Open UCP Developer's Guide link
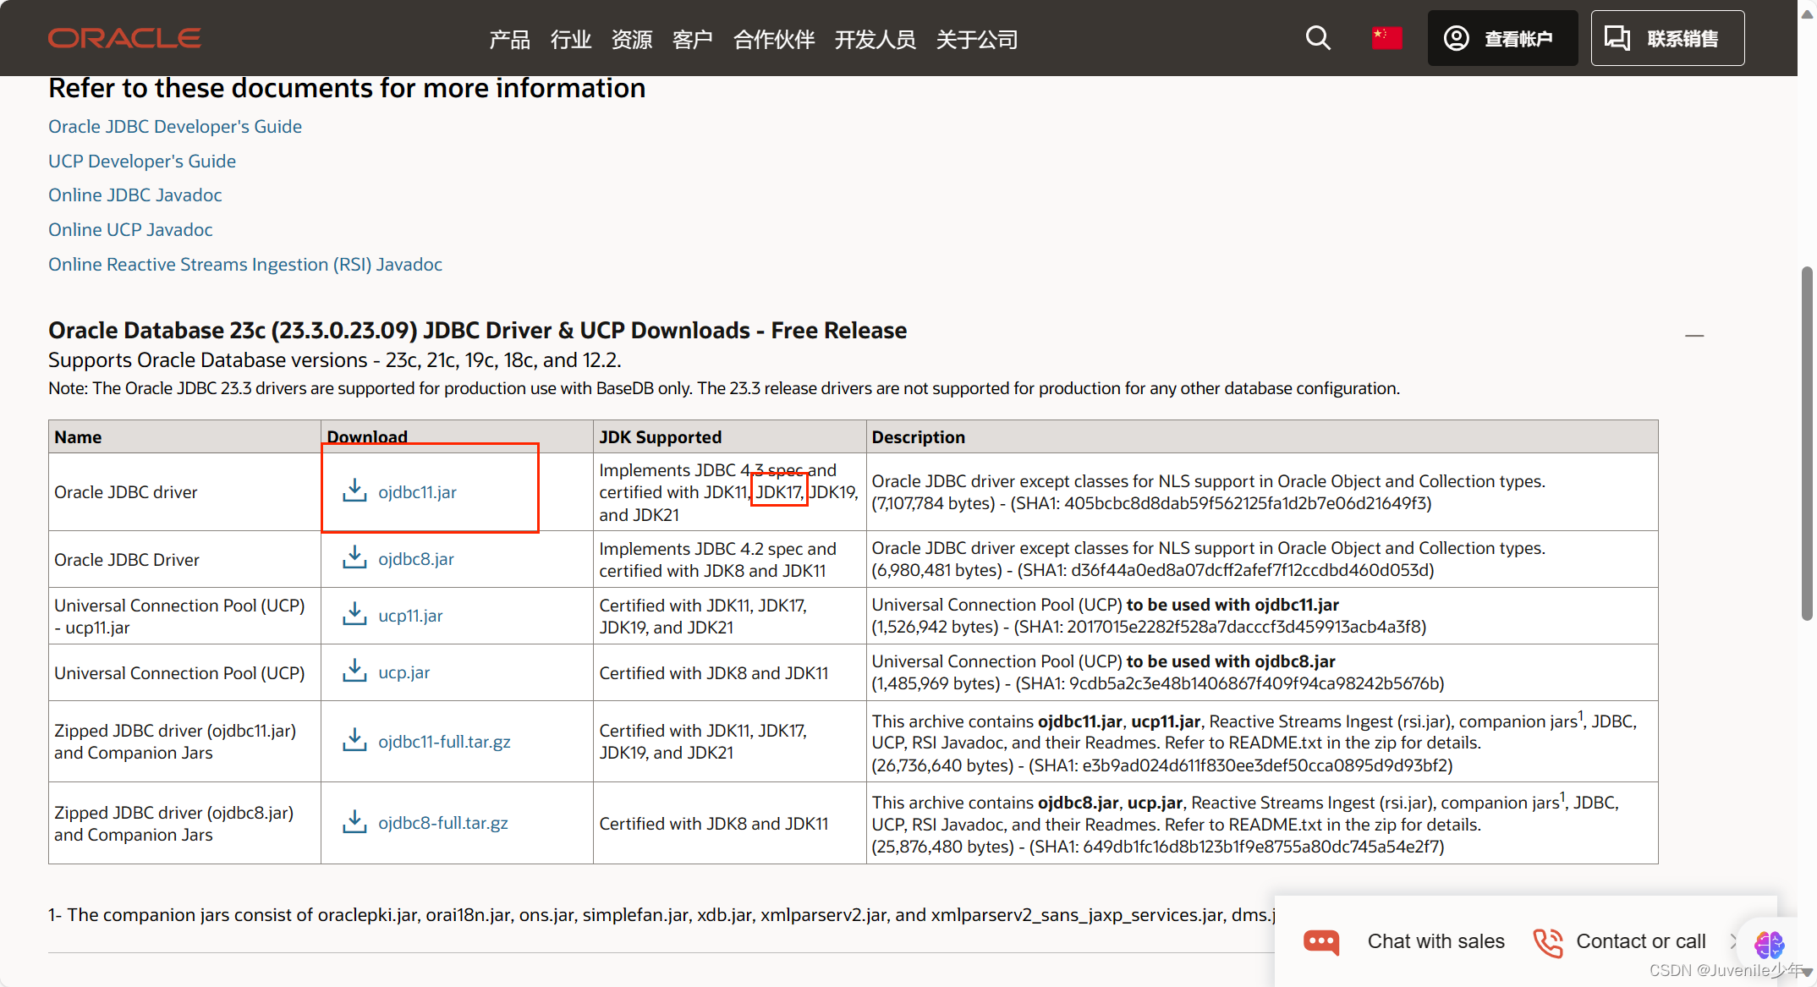 coord(142,162)
